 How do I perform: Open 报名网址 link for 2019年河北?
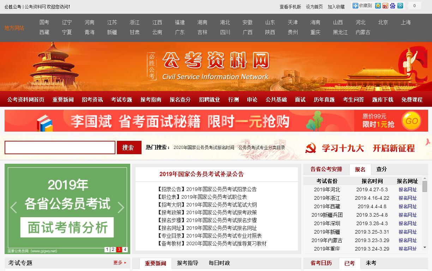(408, 189)
